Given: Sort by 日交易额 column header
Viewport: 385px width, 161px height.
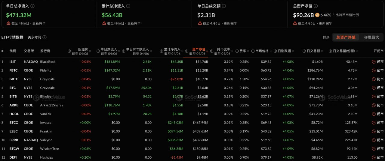Looking at the screenshot, I should pos(322,51).
